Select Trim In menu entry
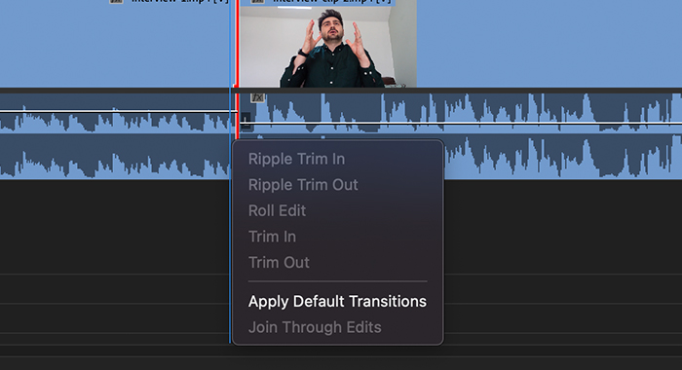 point(272,237)
